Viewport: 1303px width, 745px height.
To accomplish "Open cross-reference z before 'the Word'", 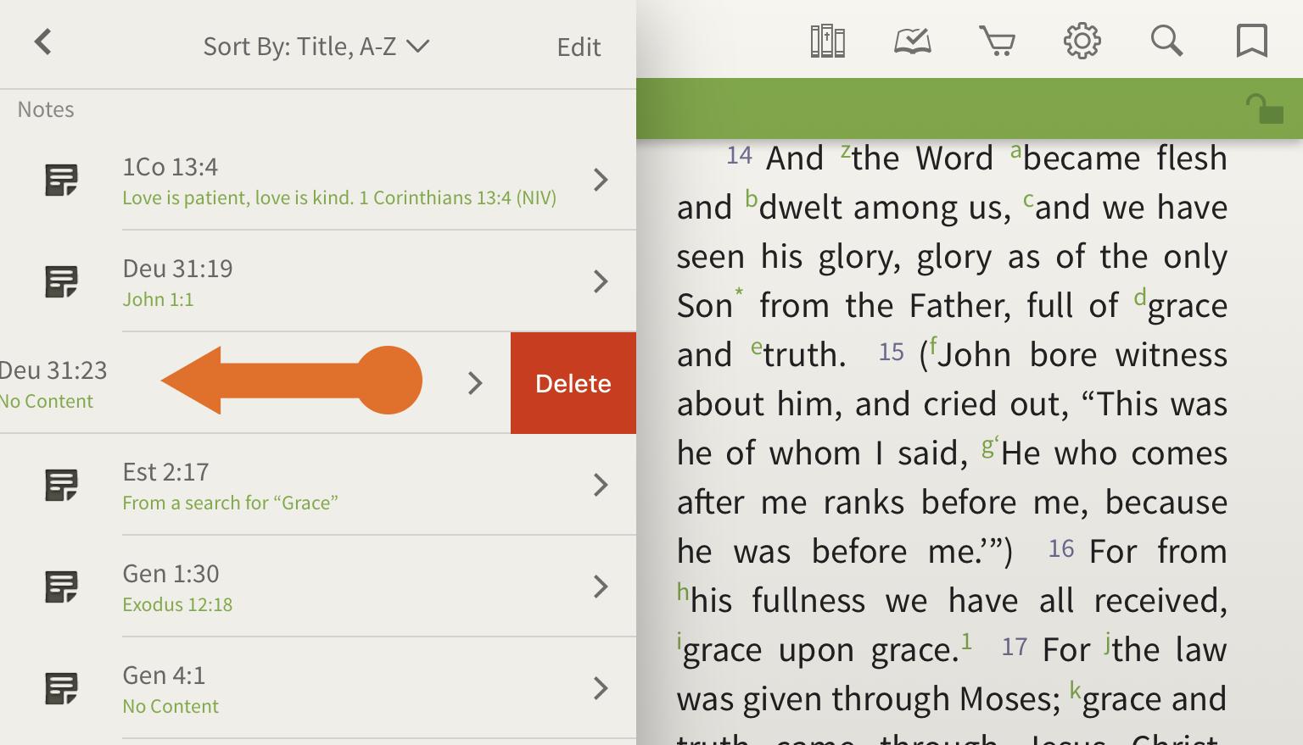I will (x=846, y=151).
